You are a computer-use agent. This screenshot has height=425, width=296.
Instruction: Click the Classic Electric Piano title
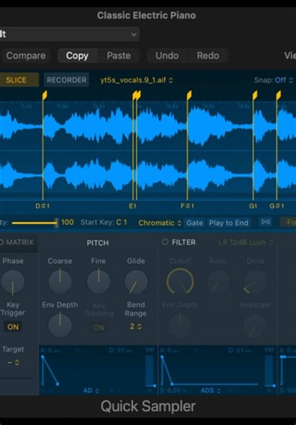pos(147,16)
